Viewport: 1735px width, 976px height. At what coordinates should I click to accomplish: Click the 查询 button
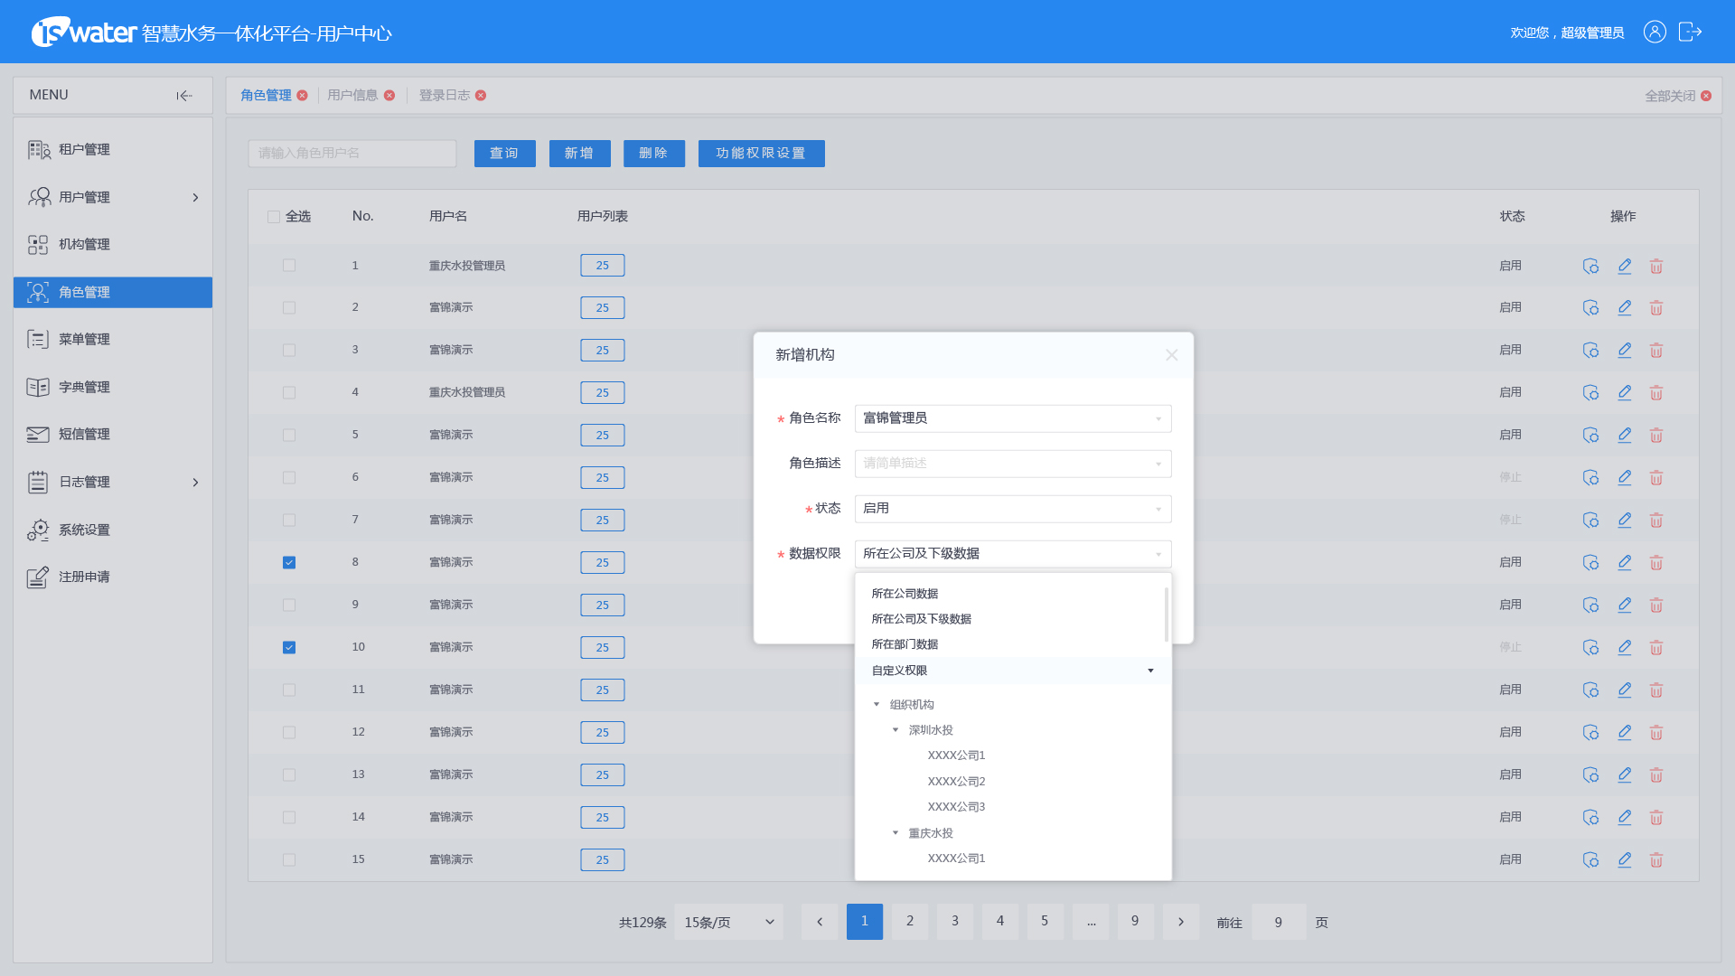point(504,154)
